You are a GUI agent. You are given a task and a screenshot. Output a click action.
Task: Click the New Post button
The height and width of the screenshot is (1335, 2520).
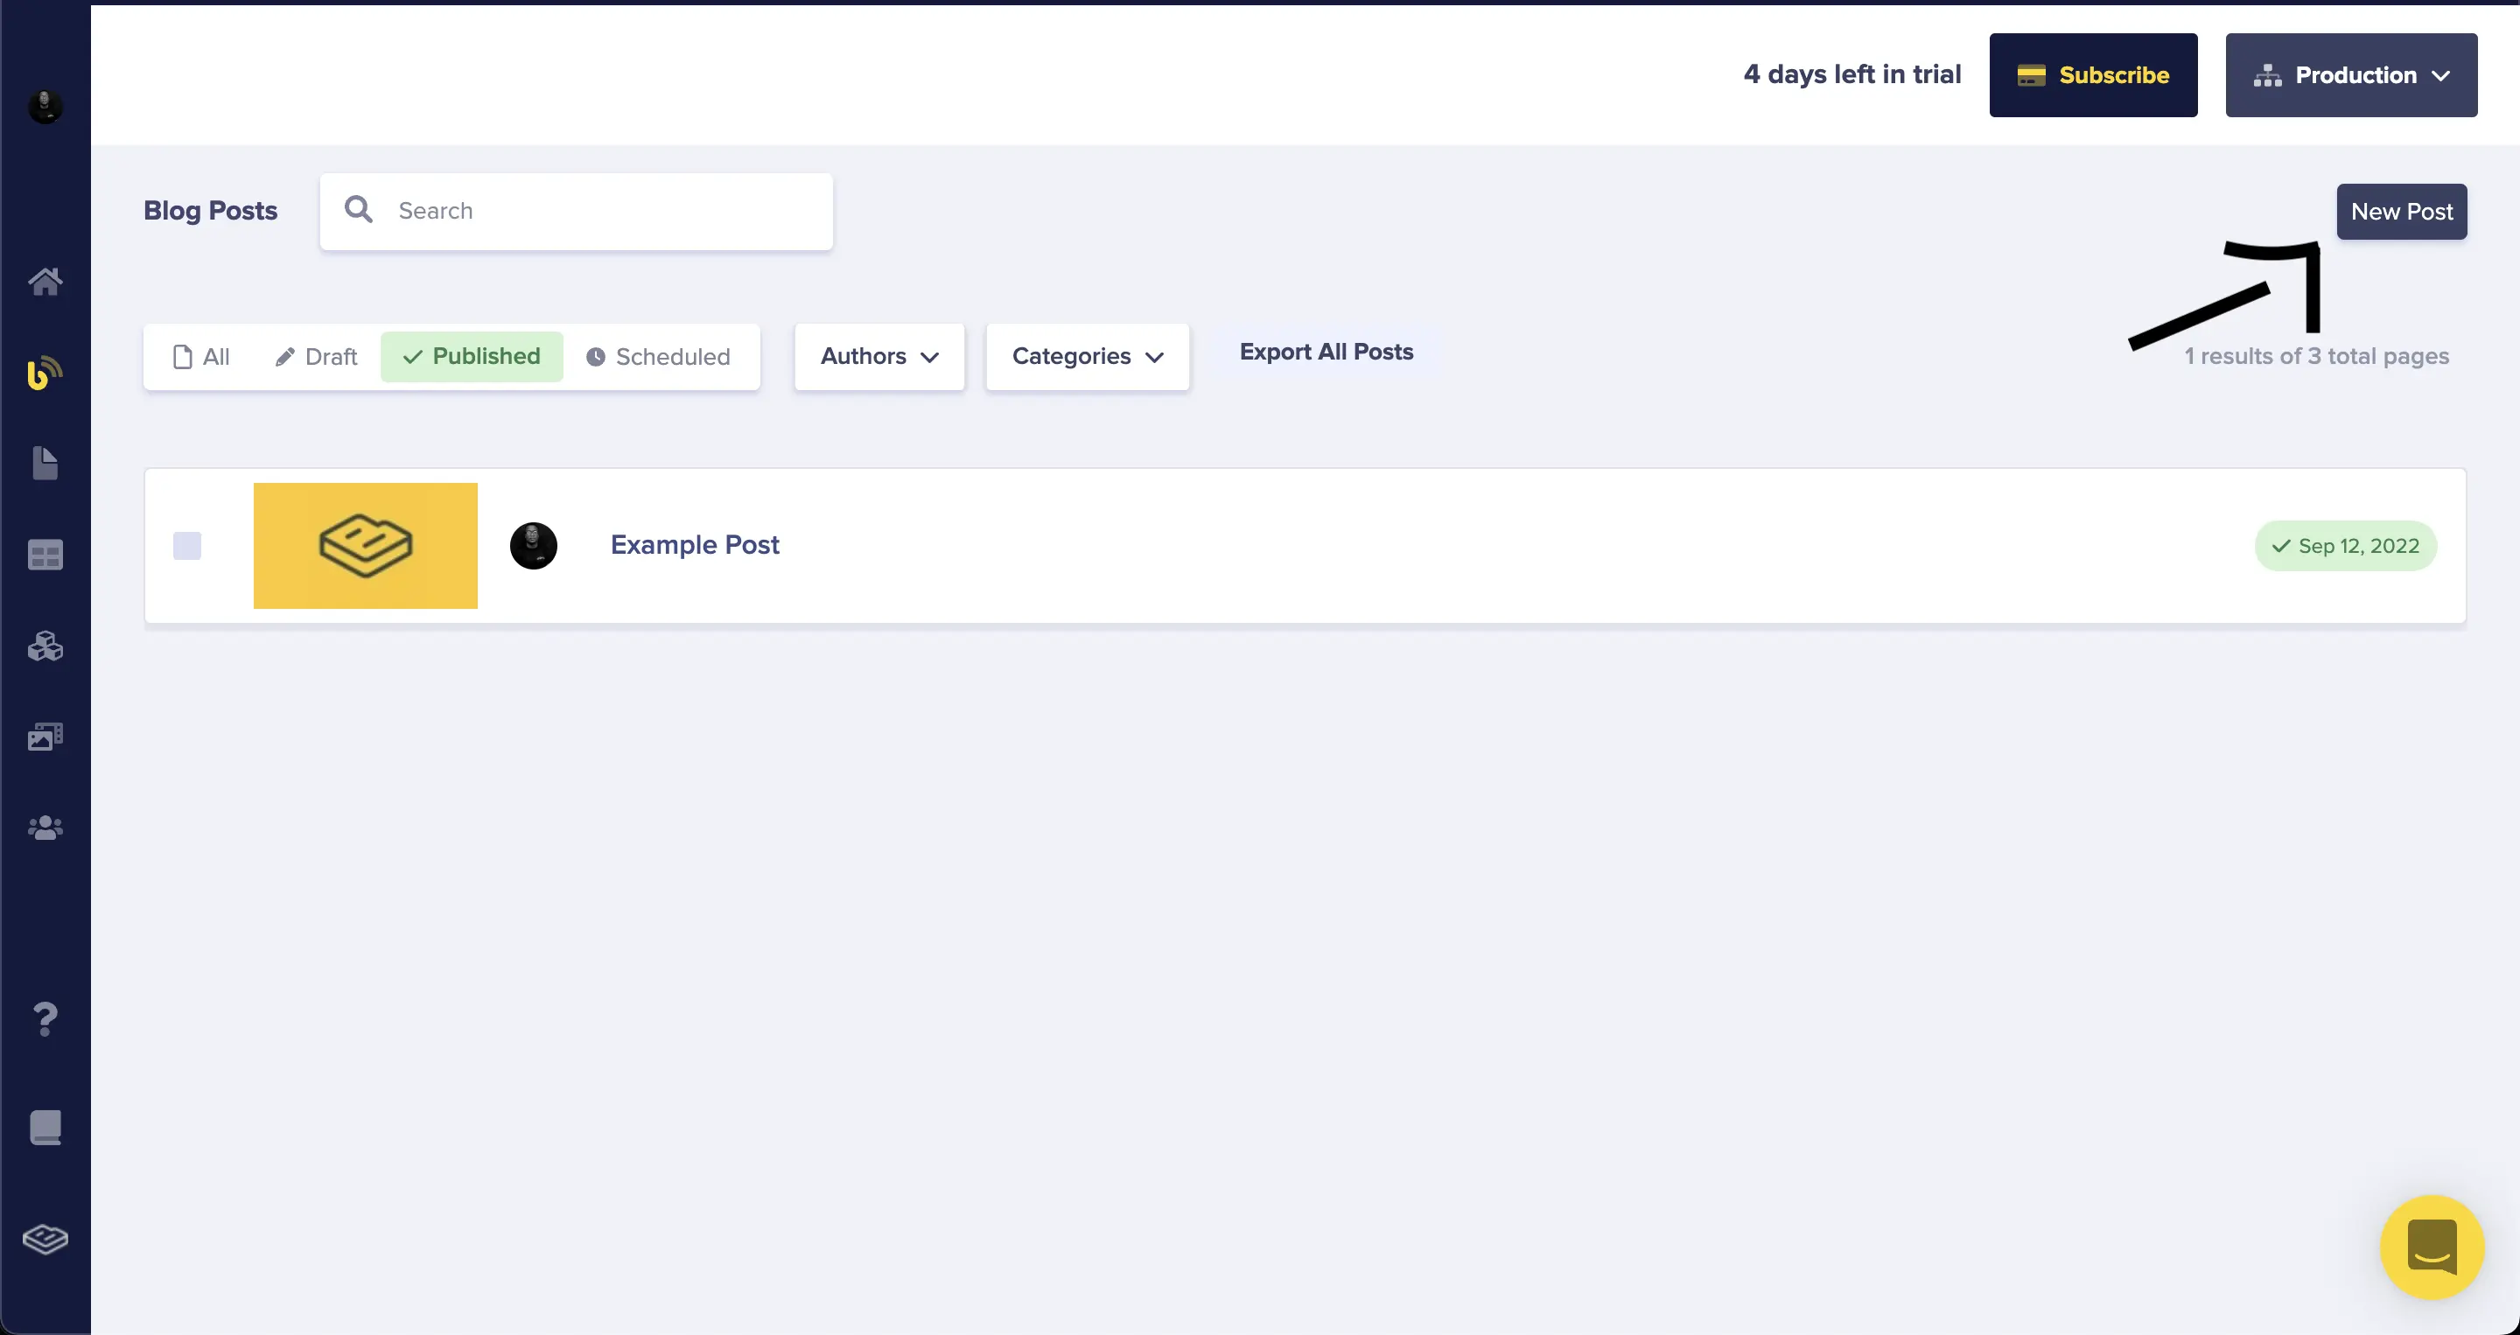pos(2401,213)
